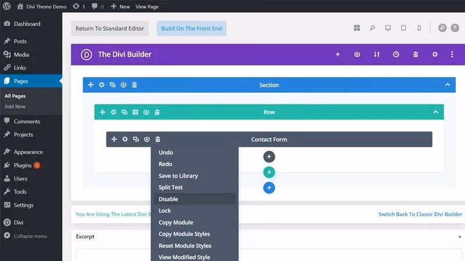Click the Section move icon

click(x=91, y=85)
